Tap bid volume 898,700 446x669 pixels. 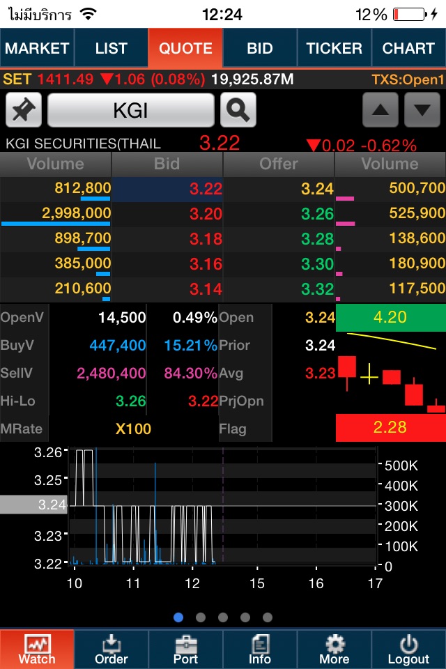click(x=83, y=238)
